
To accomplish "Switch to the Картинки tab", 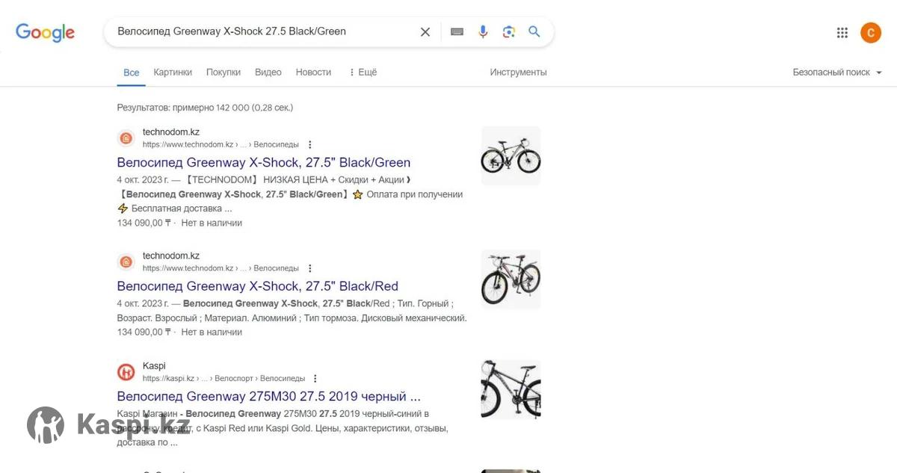I will click(173, 72).
